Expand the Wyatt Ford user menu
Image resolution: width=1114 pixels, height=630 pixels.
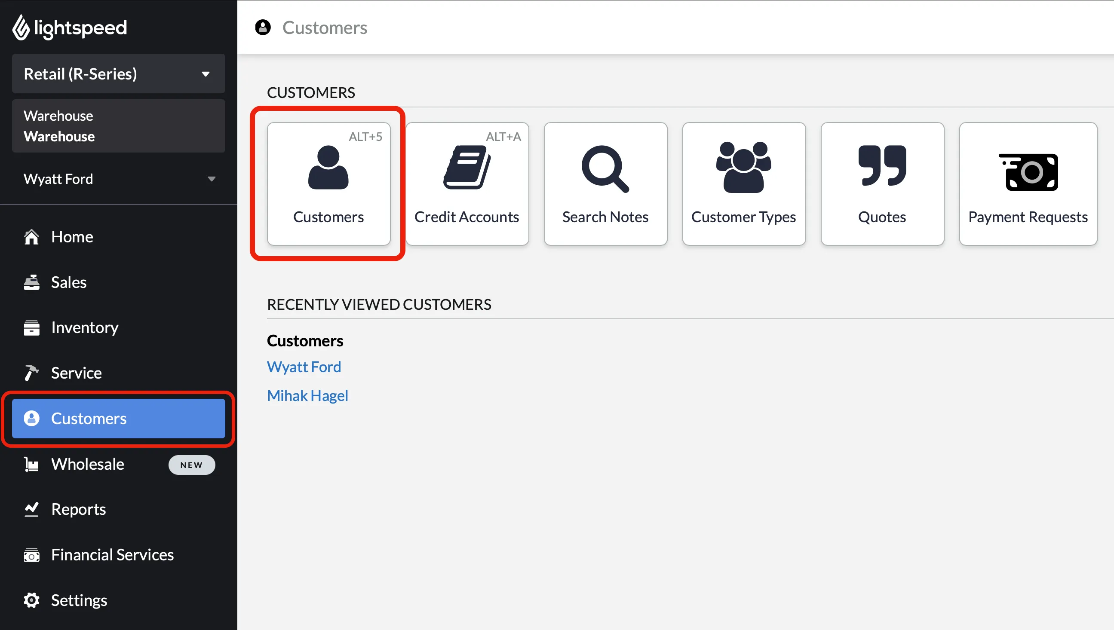point(119,179)
